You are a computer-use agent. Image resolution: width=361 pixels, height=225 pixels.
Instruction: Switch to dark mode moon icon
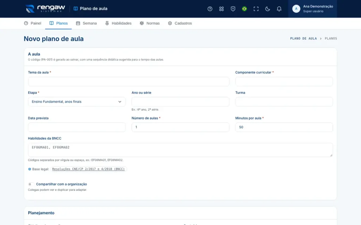pos(267,9)
